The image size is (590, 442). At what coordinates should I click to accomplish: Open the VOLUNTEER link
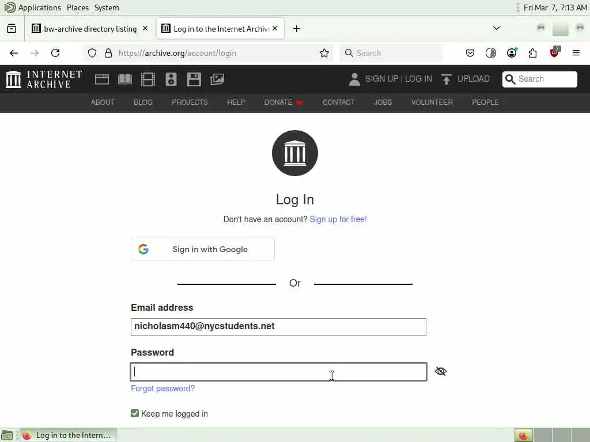coord(432,102)
